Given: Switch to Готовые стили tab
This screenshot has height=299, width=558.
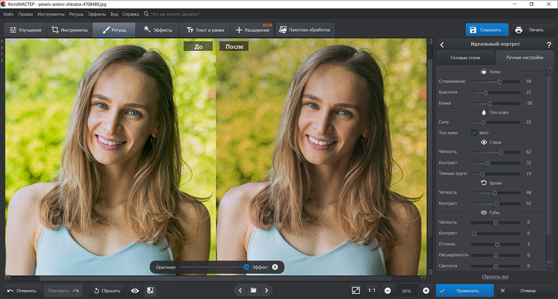Looking at the screenshot, I should tap(465, 58).
